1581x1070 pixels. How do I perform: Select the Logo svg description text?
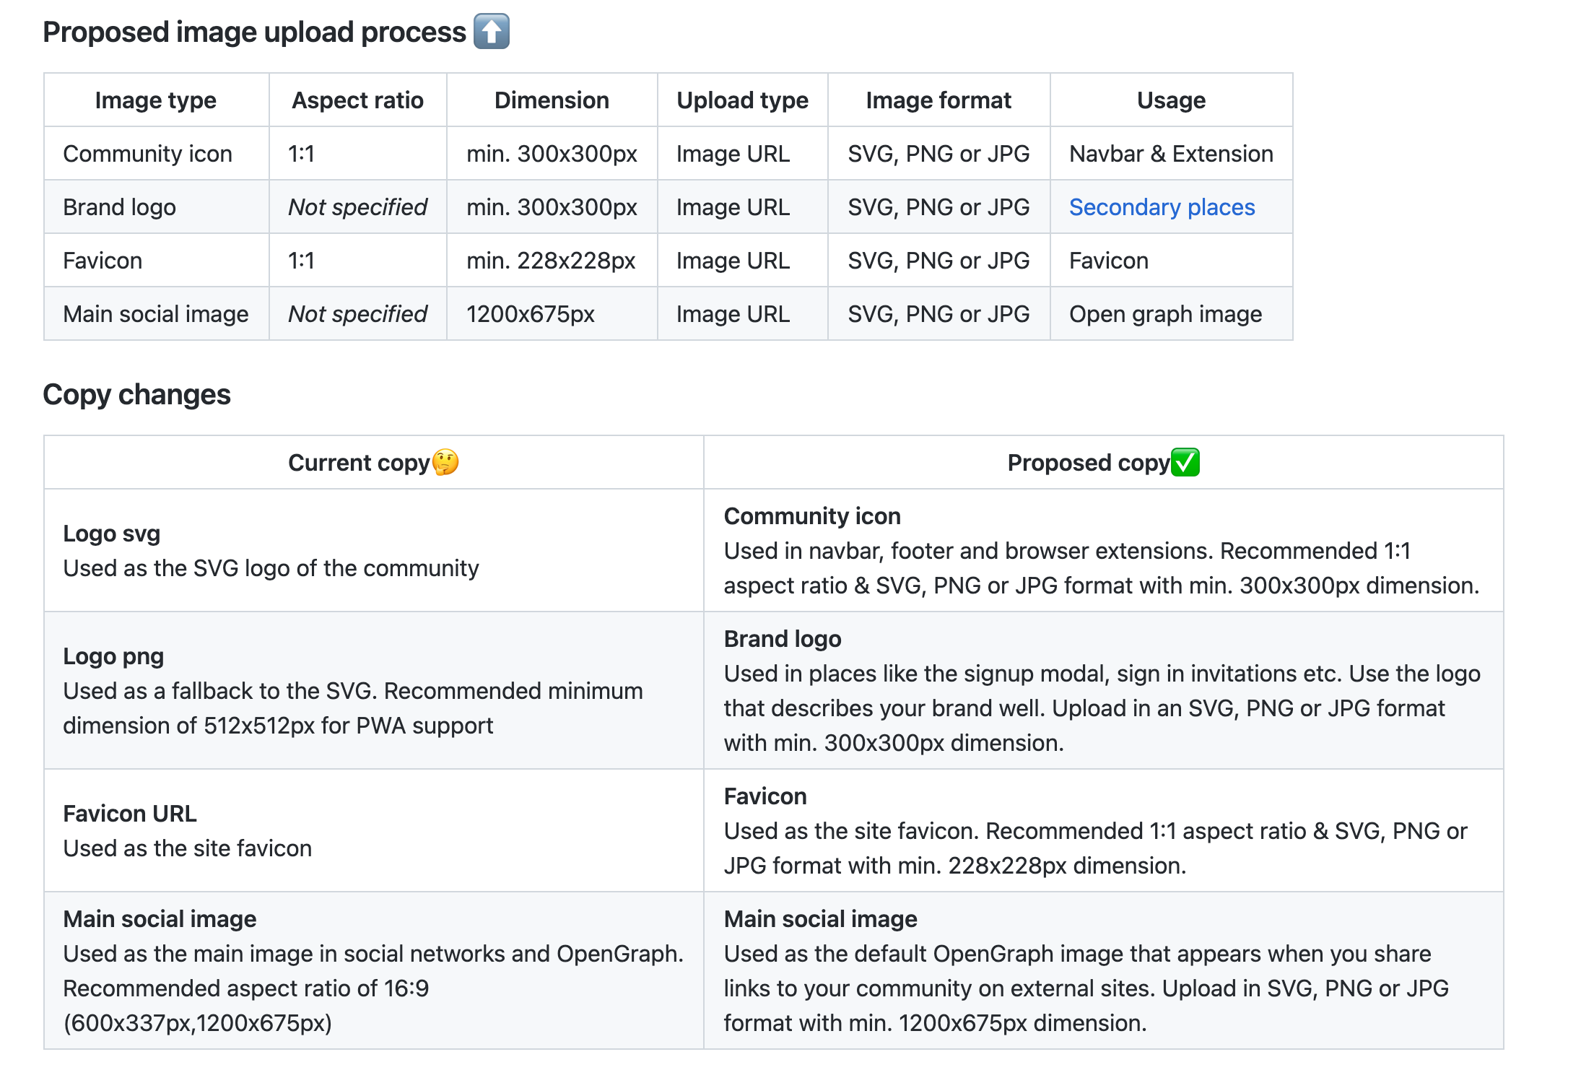[270, 567]
